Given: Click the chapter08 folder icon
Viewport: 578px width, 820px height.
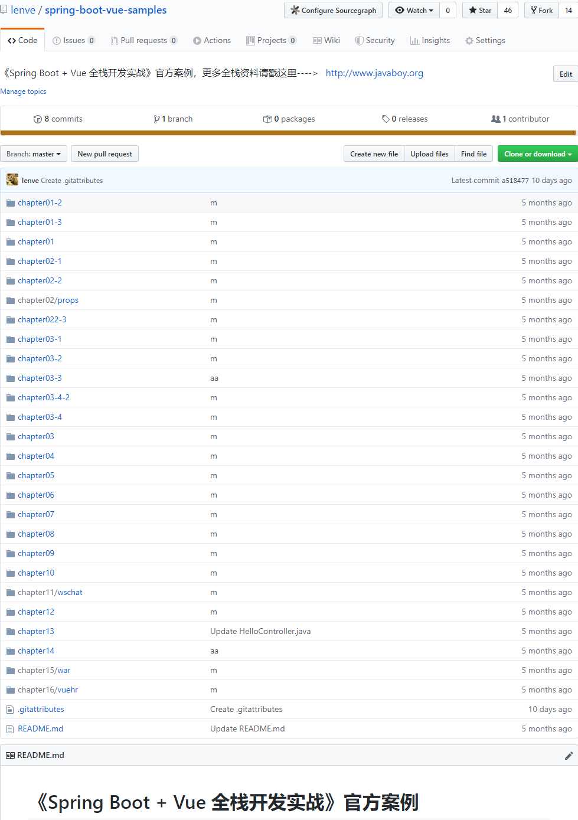Looking at the screenshot, I should coord(11,534).
